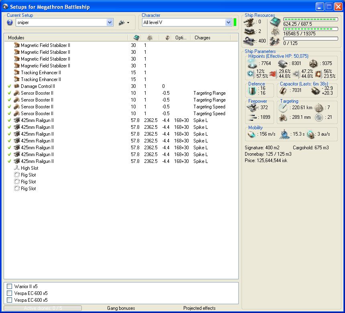The width and height of the screenshot is (345, 313).
Task: Toggle the first 425mm Railgun II checkmark
Action: coord(9,120)
